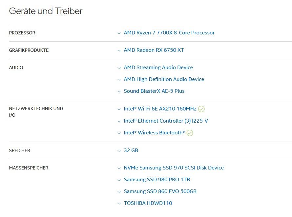Expand the AMD Ryzen 7 7700X chevron
292x217 pixels.
tap(119, 33)
